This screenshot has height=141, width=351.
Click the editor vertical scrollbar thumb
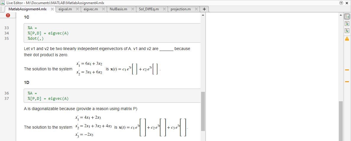point(203,111)
